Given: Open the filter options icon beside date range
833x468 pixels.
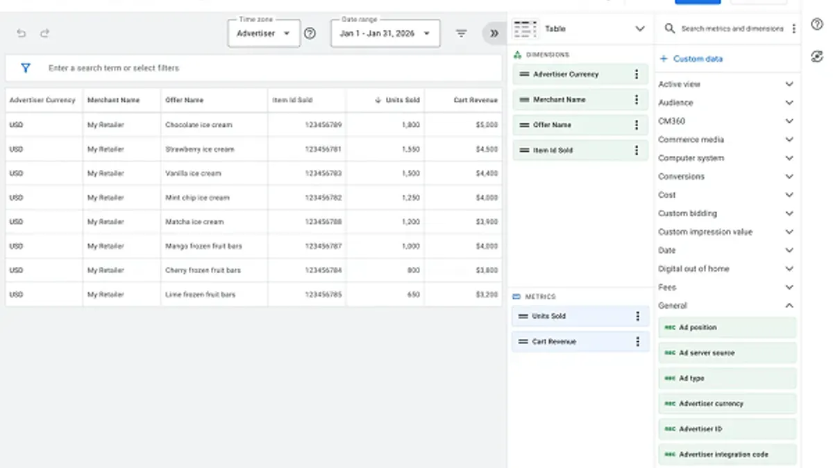Looking at the screenshot, I should 461,33.
